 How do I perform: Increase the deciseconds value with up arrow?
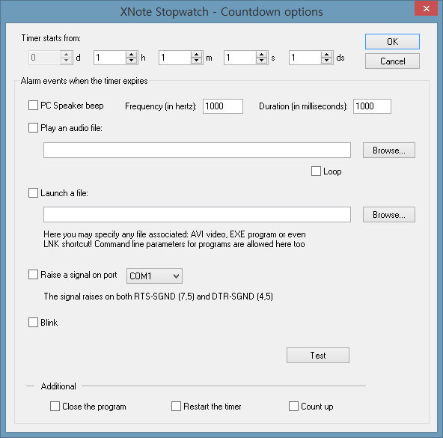(326, 55)
